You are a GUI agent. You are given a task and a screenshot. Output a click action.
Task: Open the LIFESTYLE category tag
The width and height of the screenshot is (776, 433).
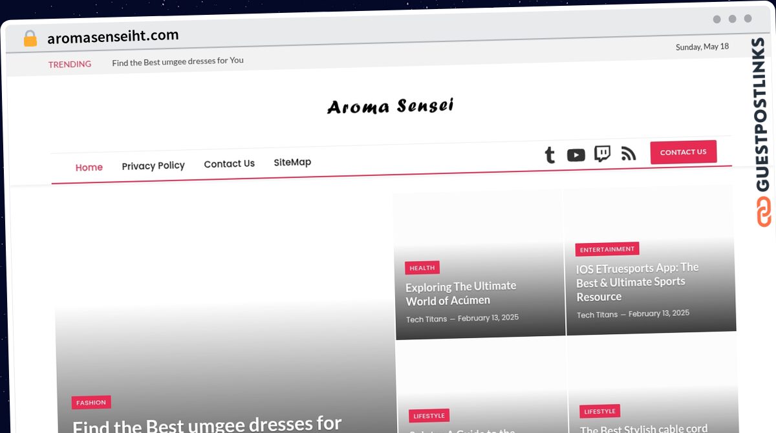click(429, 416)
